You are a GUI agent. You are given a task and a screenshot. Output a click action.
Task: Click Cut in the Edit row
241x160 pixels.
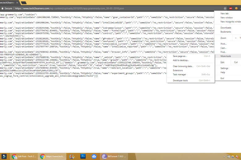236,62
